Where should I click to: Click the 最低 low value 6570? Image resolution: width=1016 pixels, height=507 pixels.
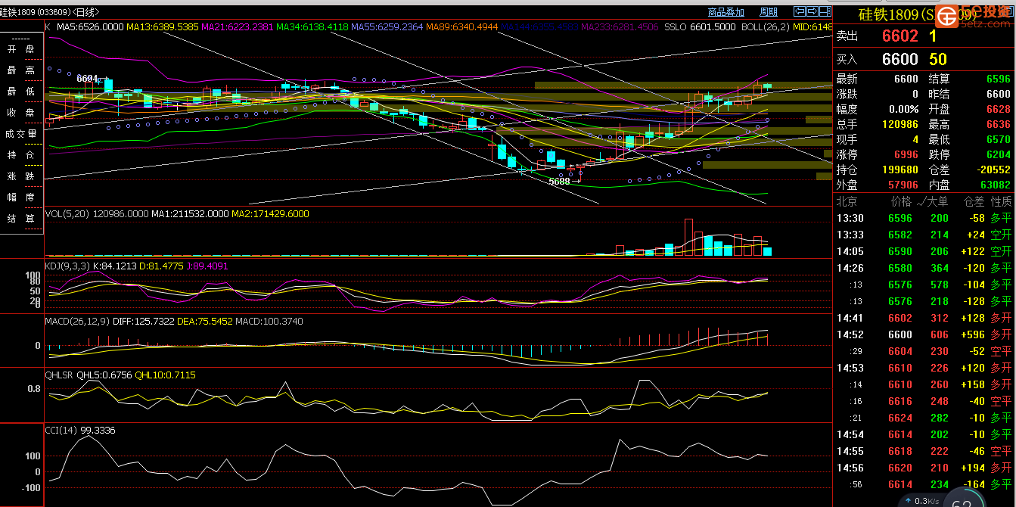coord(998,140)
